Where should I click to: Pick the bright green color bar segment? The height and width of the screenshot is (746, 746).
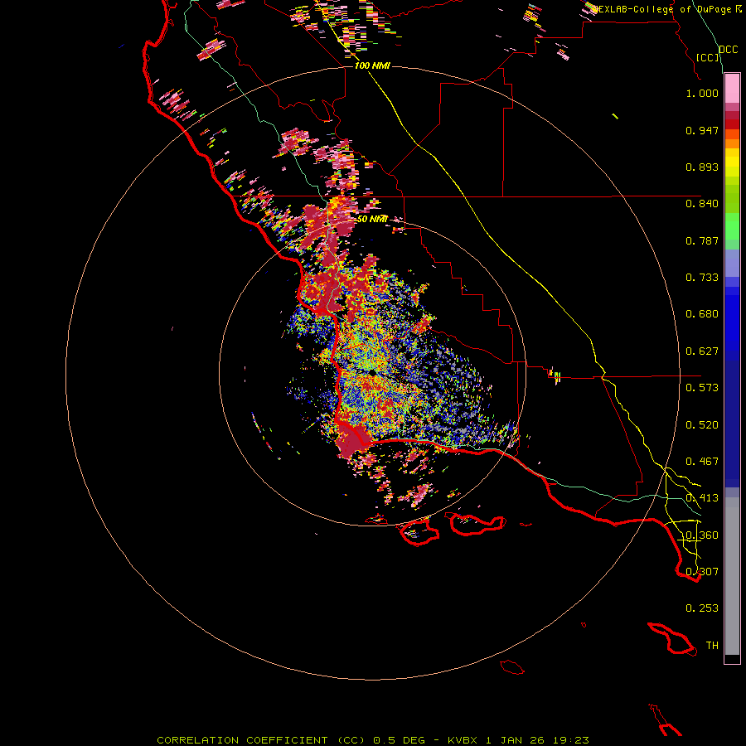click(x=732, y=226)
